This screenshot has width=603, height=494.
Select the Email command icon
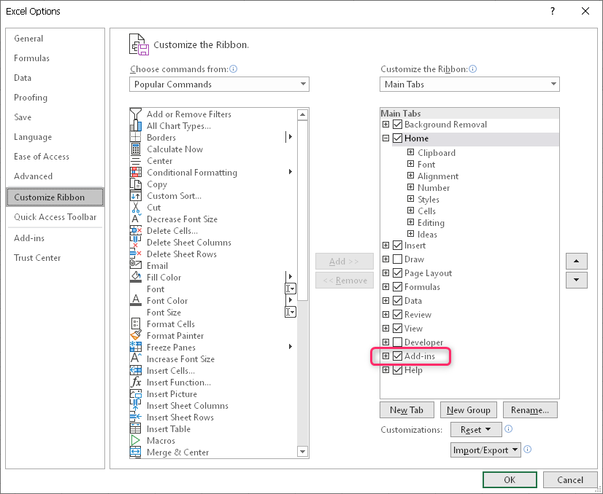pyautogui.click(x=135, y=266)
